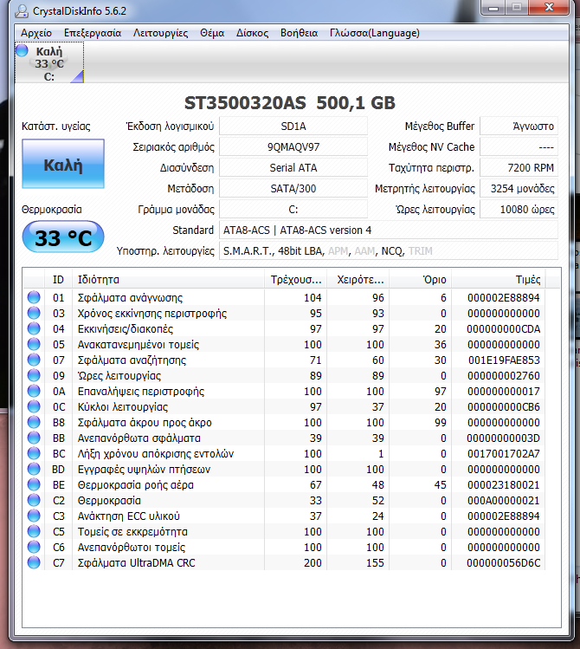
Task: Click status orb for Τομείς σε εκκρεμότητα row
Action: tap(34, 531)
